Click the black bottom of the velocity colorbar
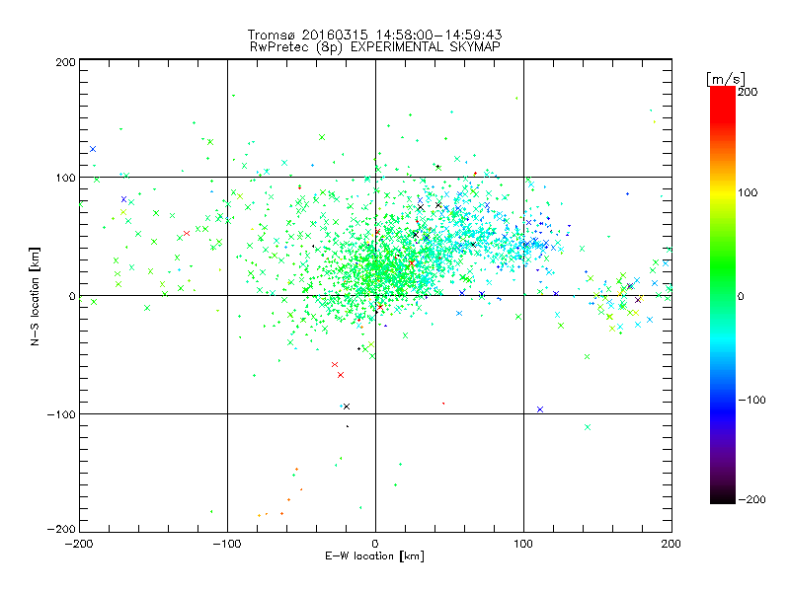 (723, 497)
